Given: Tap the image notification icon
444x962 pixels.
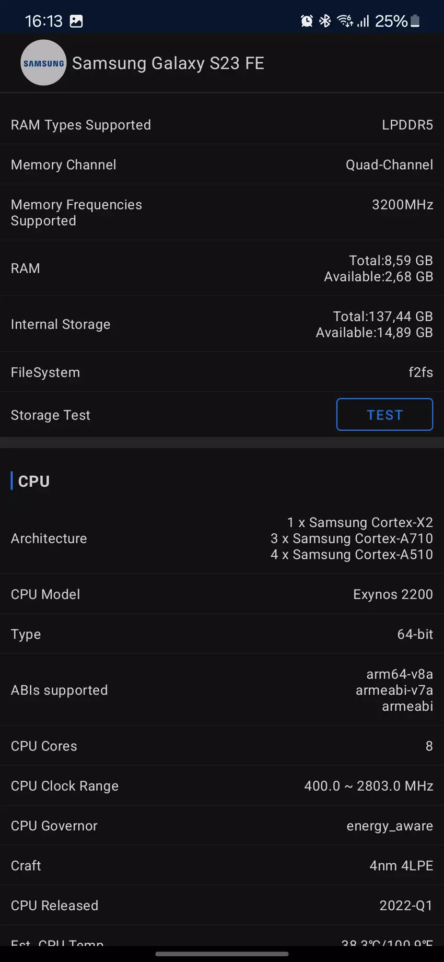Looking at the screenshot, I should [76, 21].
